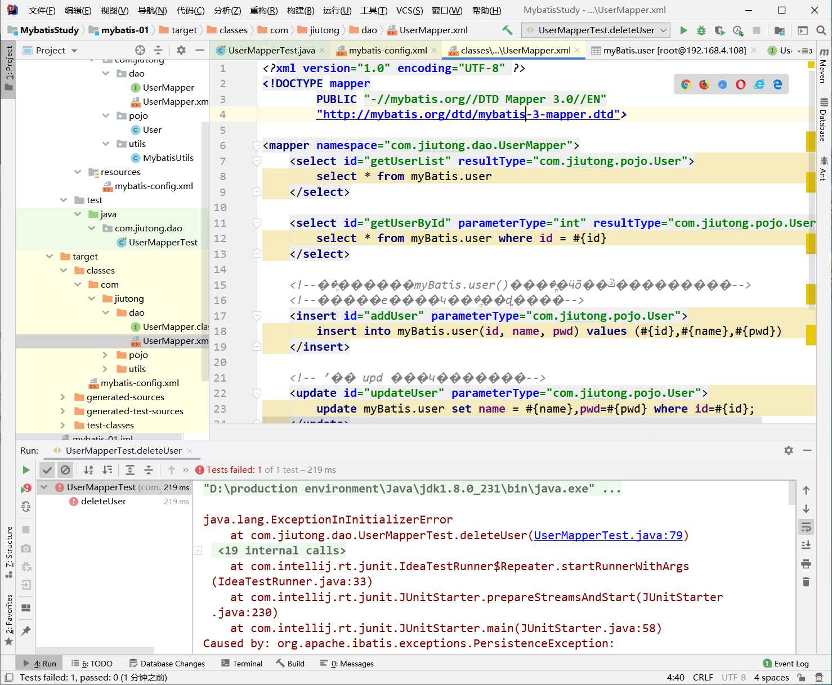Open Project panel gear settings
This screenshot has width=832, height=685.
(x=181, y=50)
